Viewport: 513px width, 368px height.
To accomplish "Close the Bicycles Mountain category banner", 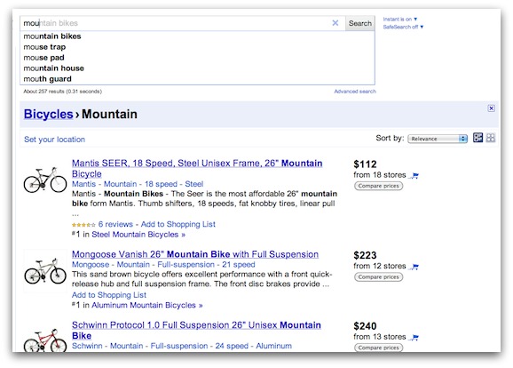I will (491, 108).
